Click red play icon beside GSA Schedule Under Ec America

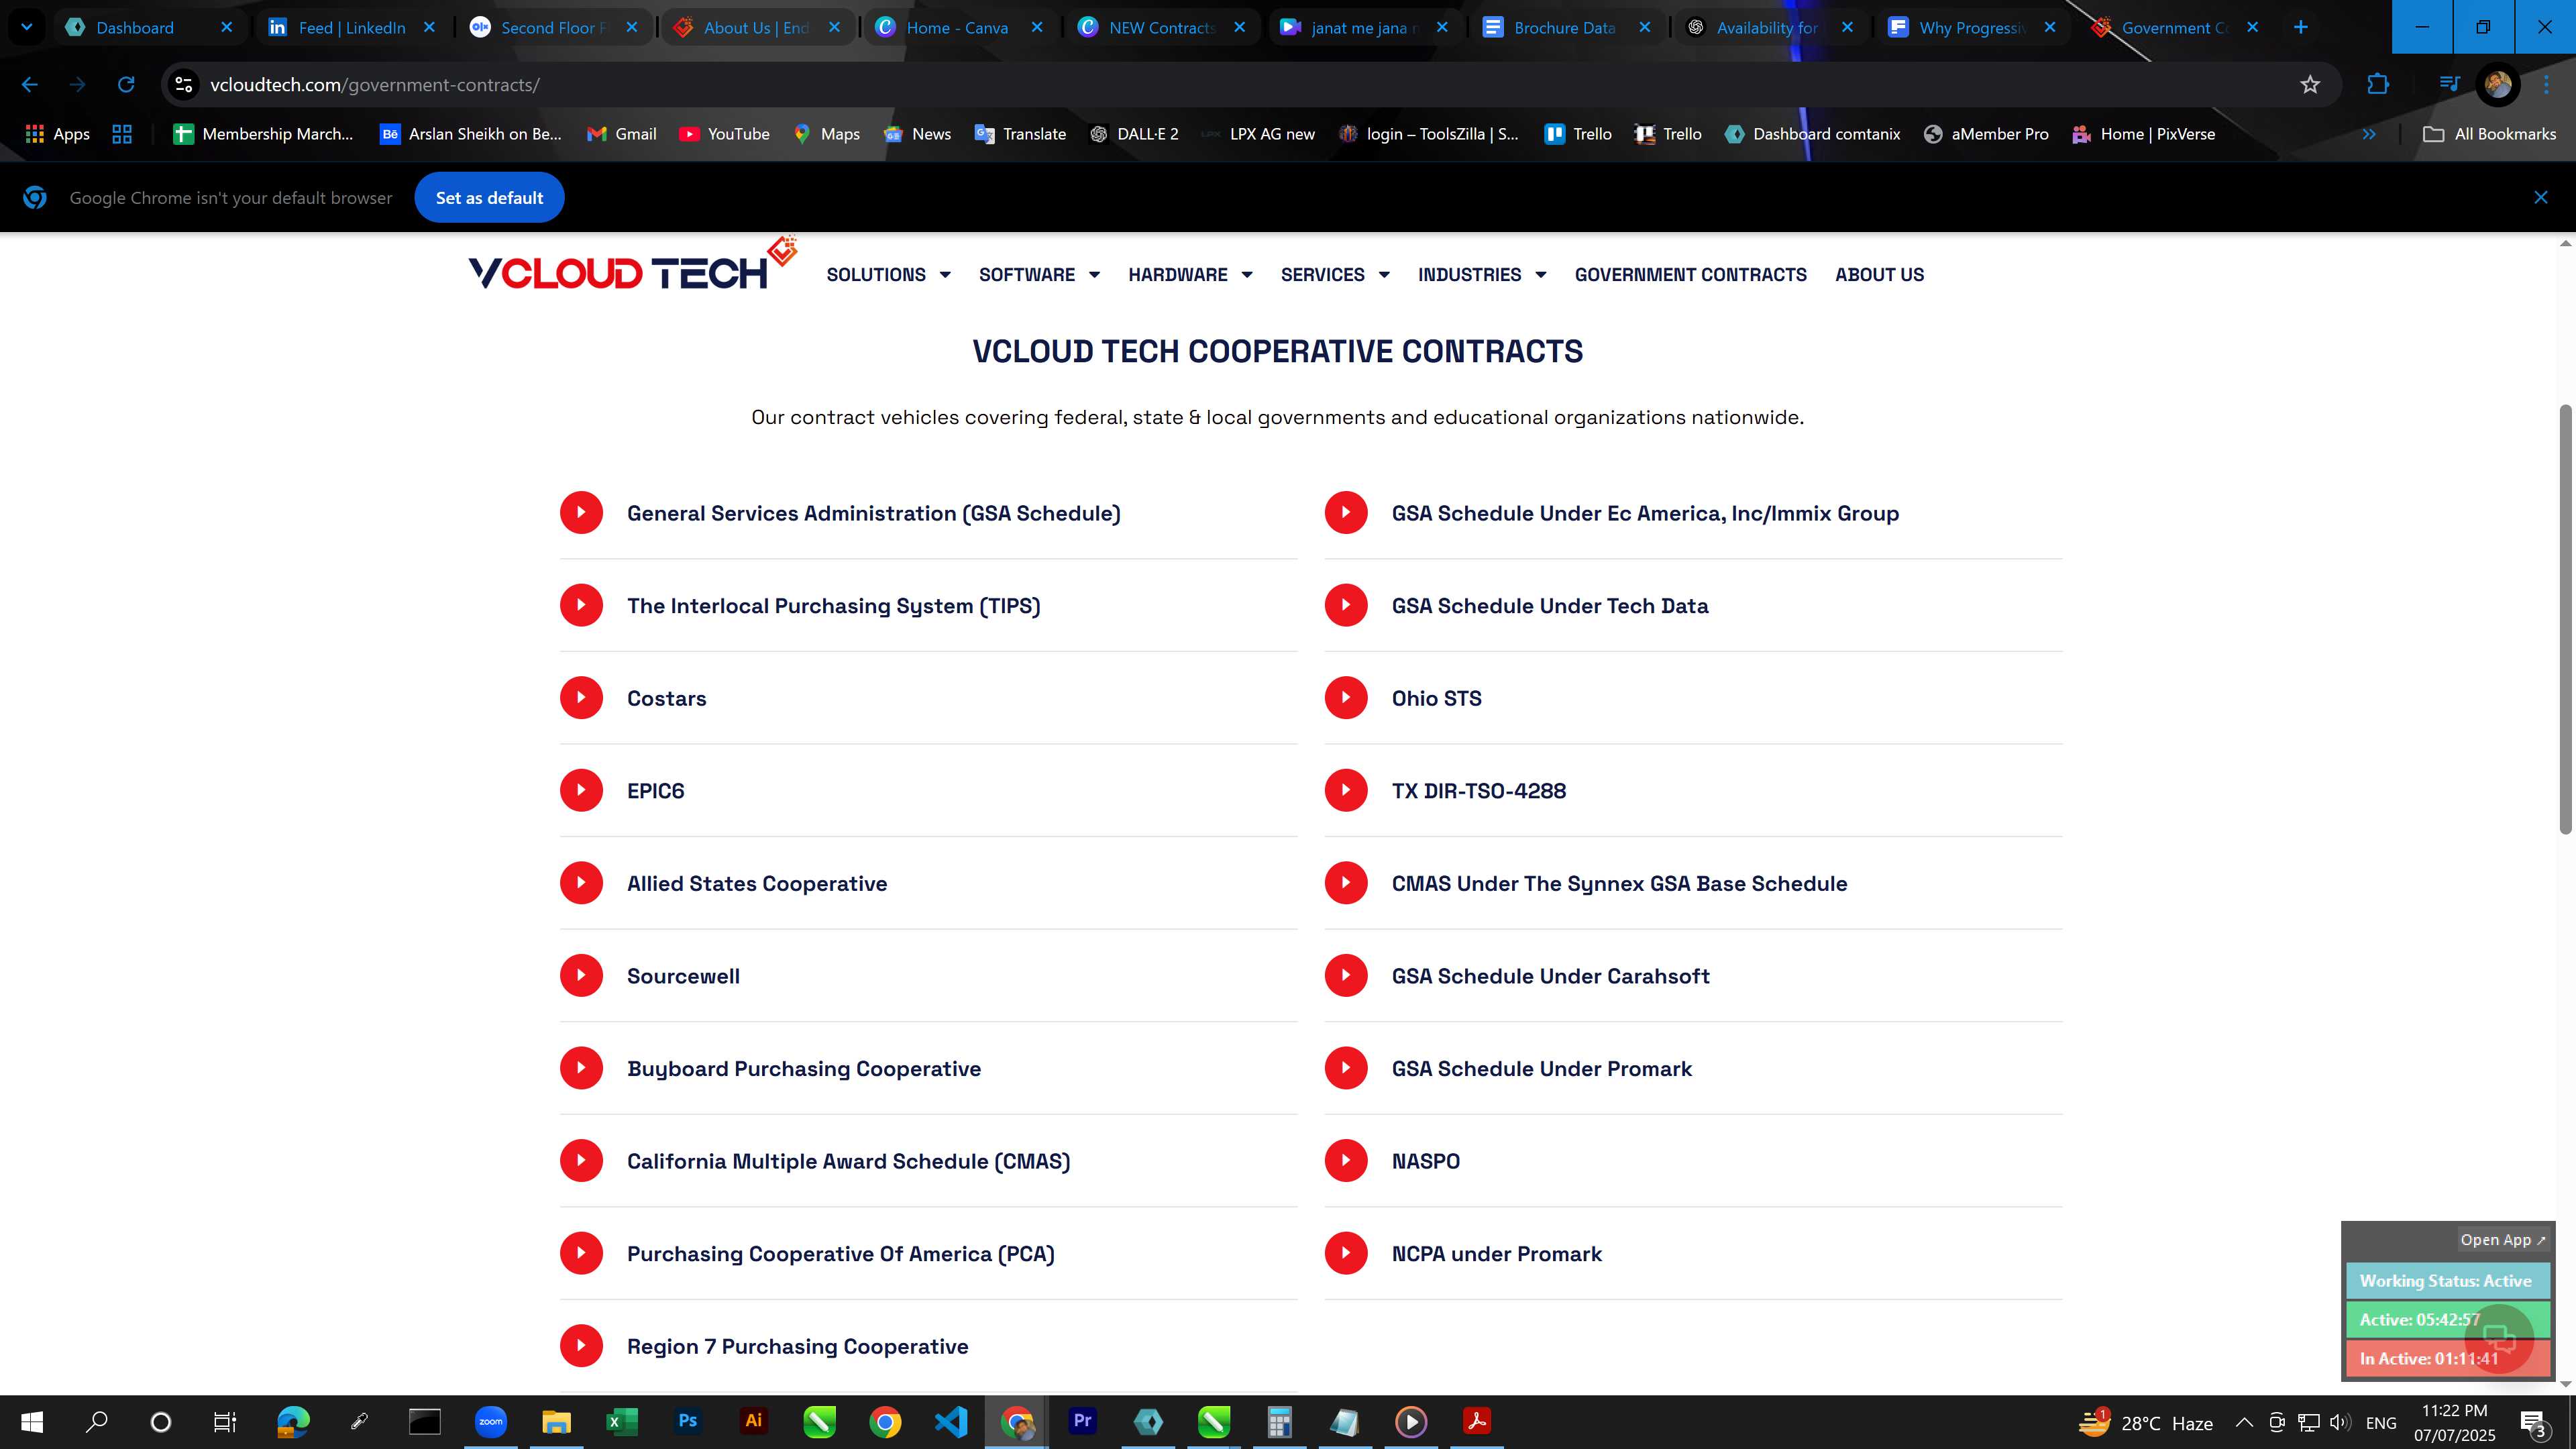pos(1346,513)
